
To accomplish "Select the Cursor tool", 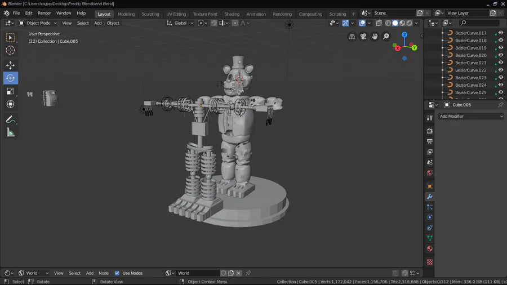I will (x=10, y=50).
